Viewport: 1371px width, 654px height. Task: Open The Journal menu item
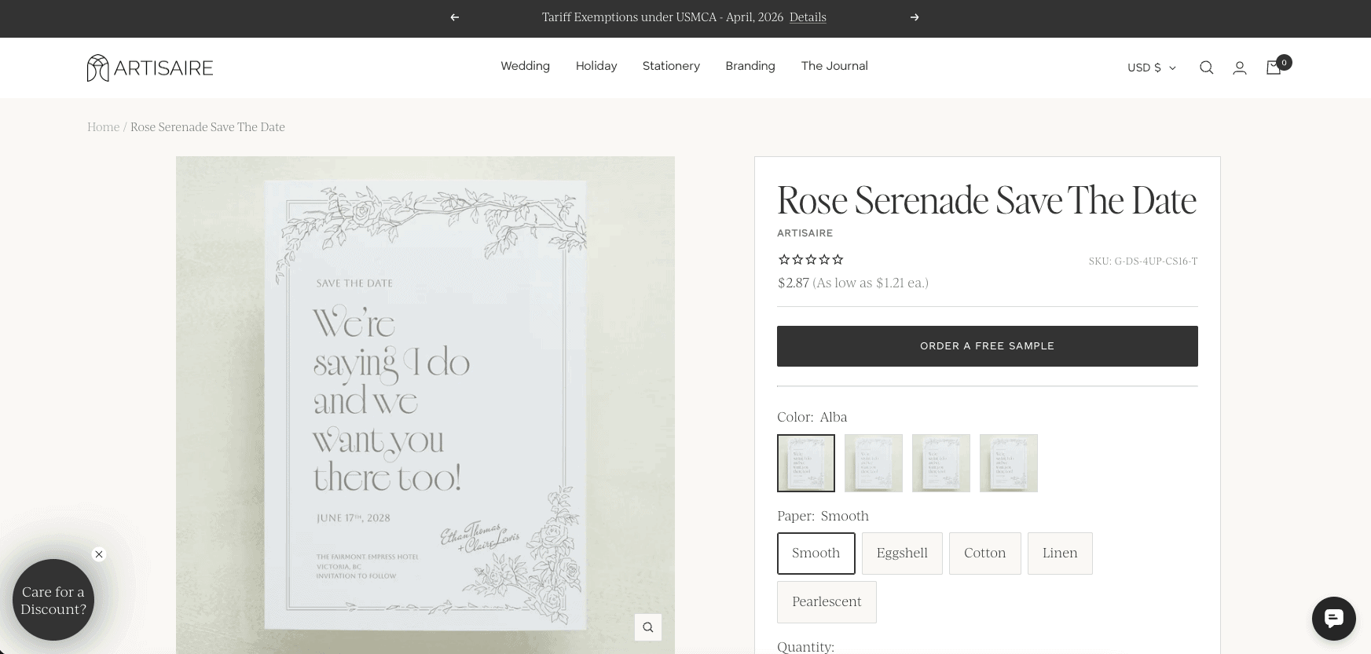(x=834, y=66)
